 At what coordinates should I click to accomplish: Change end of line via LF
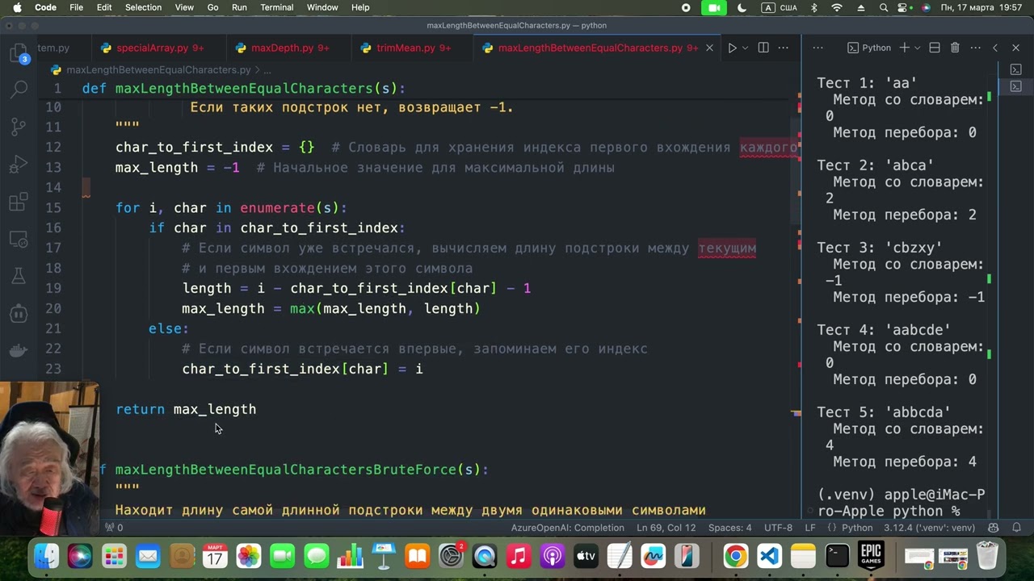(809, 528)
